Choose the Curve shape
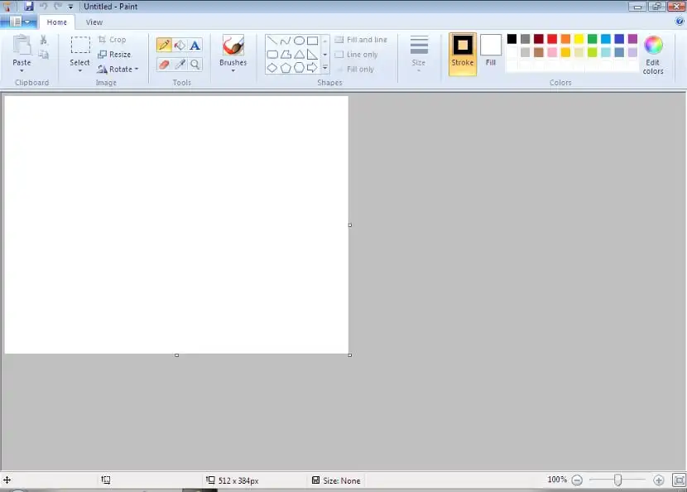Viewport: 687px width, 492px height. click(x=286, y=41)
